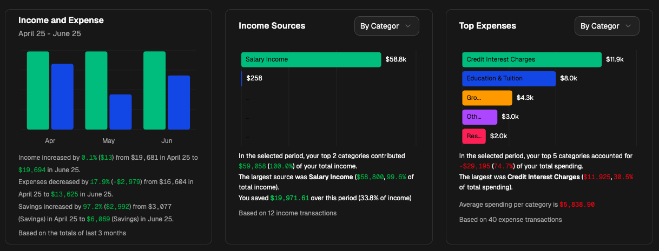Select the red $2.0k expense bar
Viewport: 659px width, 251px height.
[x=474, y=136]
